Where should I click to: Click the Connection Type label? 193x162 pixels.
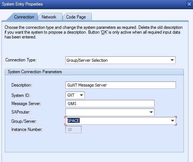pos(21,60)
